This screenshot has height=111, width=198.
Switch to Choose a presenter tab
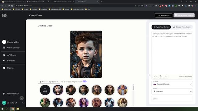pyautogui.click(x=49, y=82)
